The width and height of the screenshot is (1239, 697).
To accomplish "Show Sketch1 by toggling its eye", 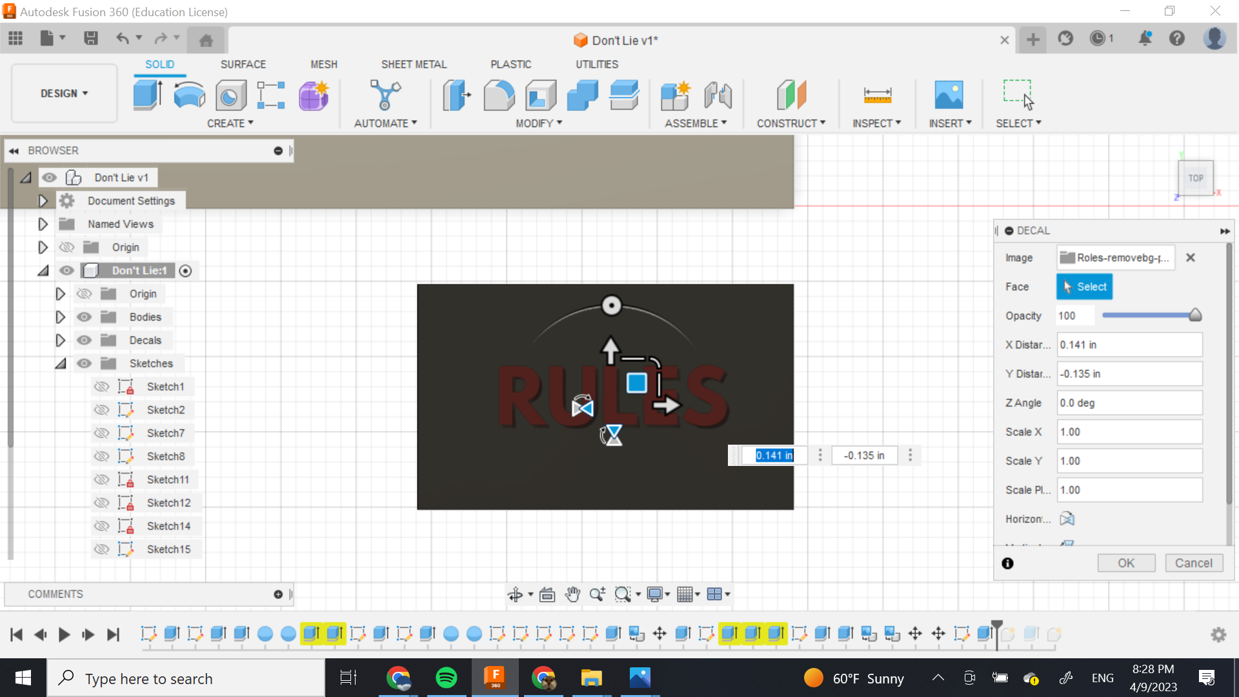I will [101, 387].
